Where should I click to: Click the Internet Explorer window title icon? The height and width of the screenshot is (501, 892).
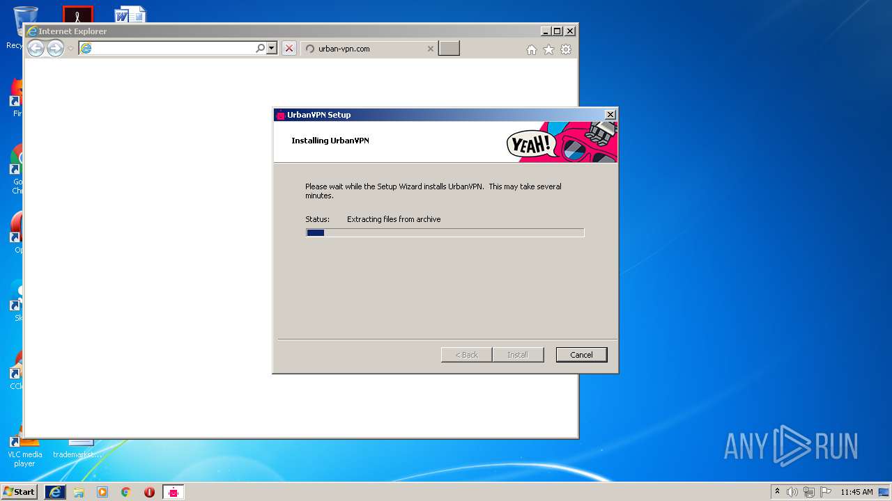point(31,31)
